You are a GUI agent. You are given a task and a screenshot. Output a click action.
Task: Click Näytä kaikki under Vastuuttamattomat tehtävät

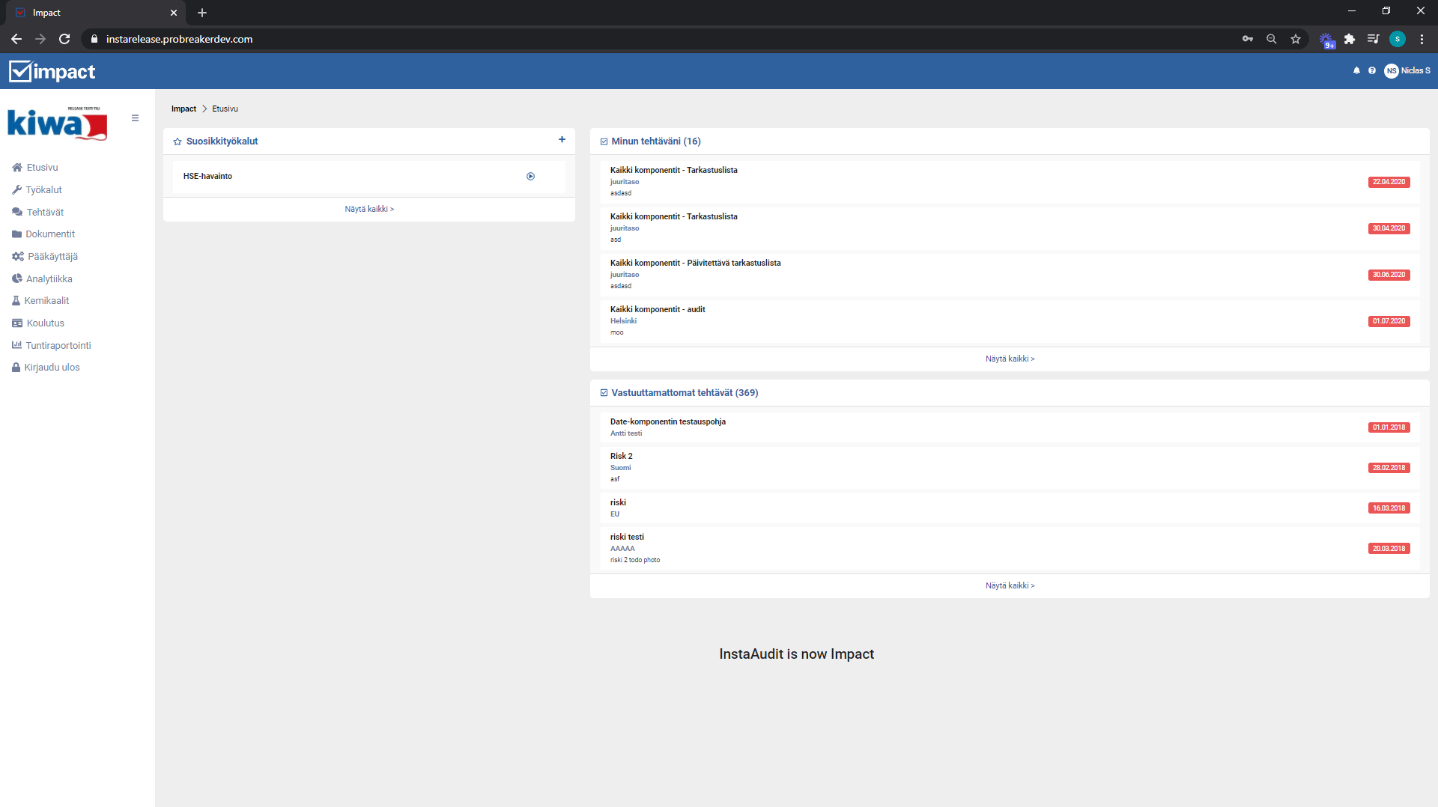pyautogui.click(x=1010, y=586)
